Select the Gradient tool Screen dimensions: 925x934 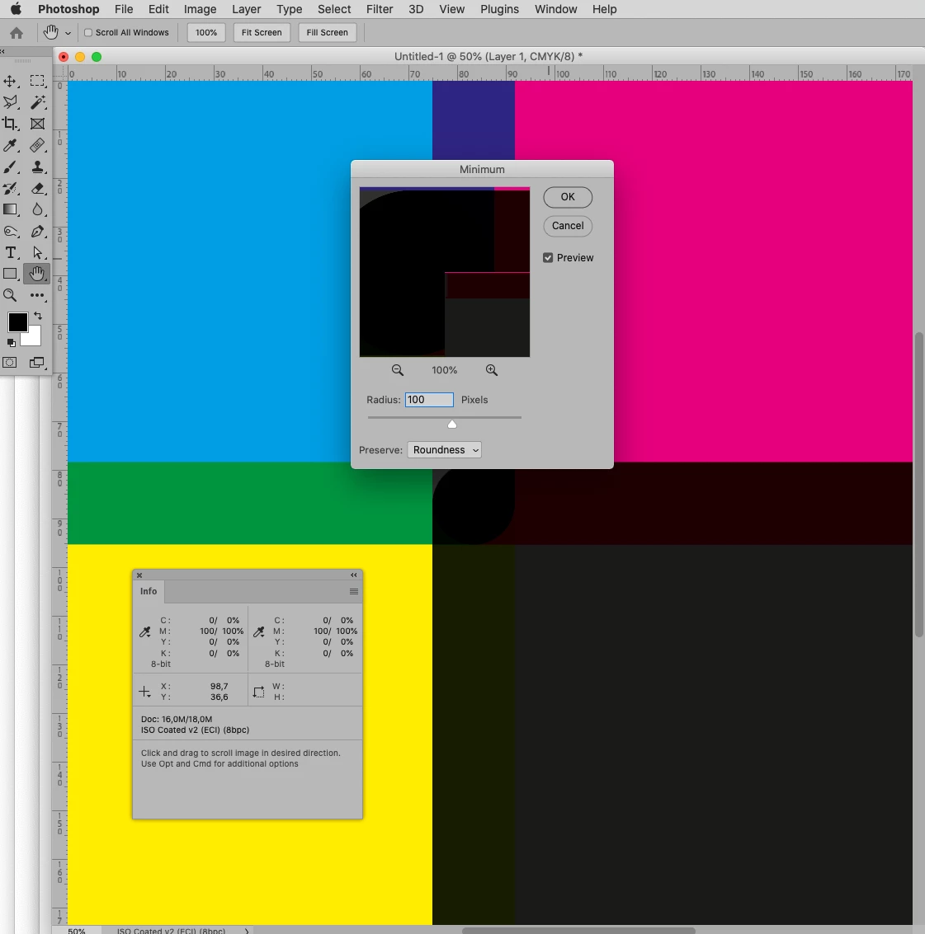click(10, 209)
